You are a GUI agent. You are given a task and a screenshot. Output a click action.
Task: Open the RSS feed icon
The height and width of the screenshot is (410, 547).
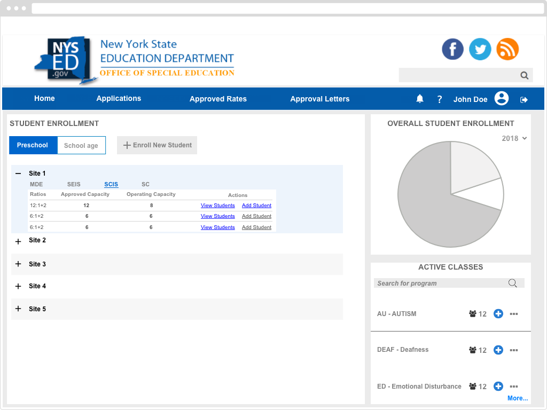point(507,49)
